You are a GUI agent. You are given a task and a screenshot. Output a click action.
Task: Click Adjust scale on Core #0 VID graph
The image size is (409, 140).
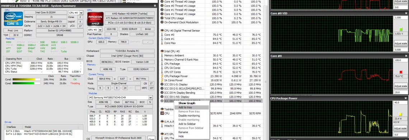coord(401,44)
